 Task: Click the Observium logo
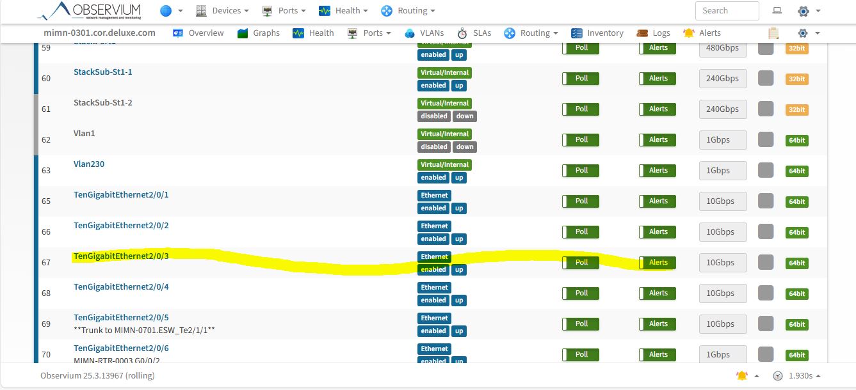click(90, 11)
